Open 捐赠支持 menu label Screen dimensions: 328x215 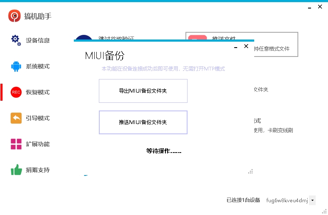(x=38, y=170)
